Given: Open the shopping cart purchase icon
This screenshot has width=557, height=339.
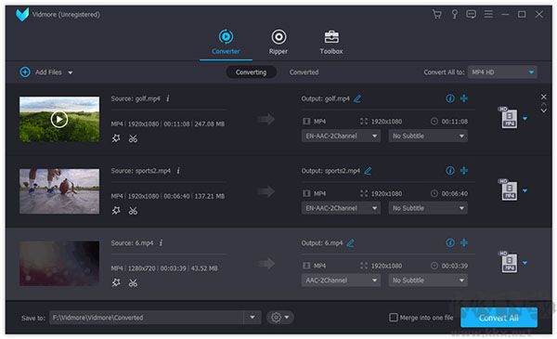Looking at the screenshot, I should pyautogui.click(x=437, y=14).
